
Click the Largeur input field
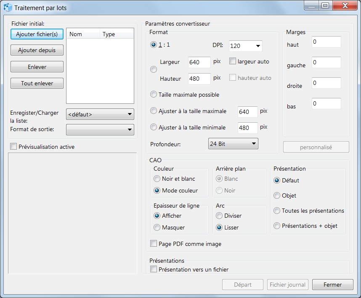[199, 62]
